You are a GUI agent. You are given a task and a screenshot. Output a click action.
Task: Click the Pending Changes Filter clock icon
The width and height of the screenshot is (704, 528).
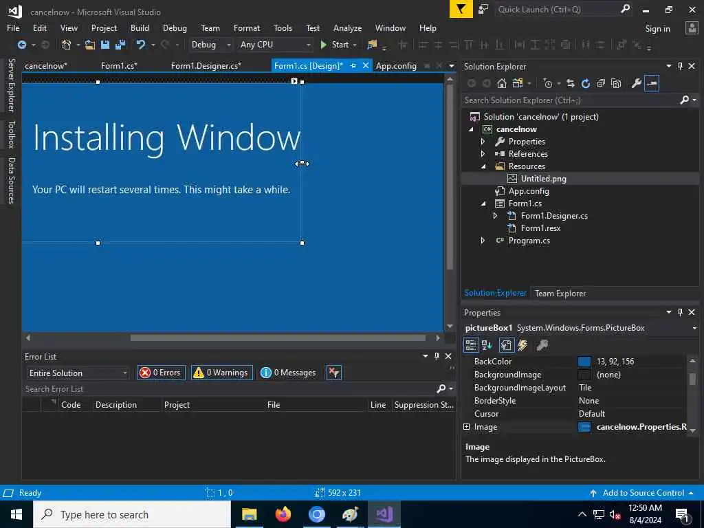coord(548,83)
